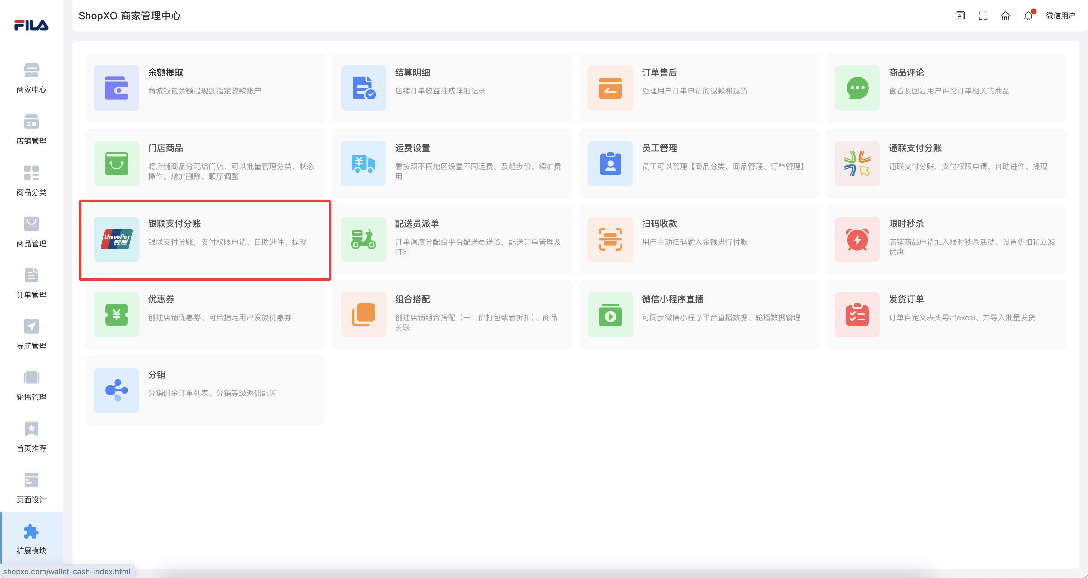Image resolution: width=1088 pixels, height=578 pixels.
Task: Click the language translate icon in header
Action: click(959, 16)
